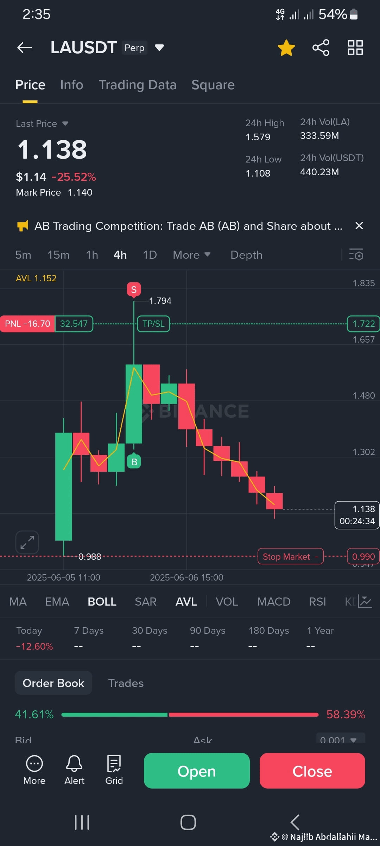The image size is (380, 846).
Task: Open indicator chart settings icon next to RSI
Action: 365,602
